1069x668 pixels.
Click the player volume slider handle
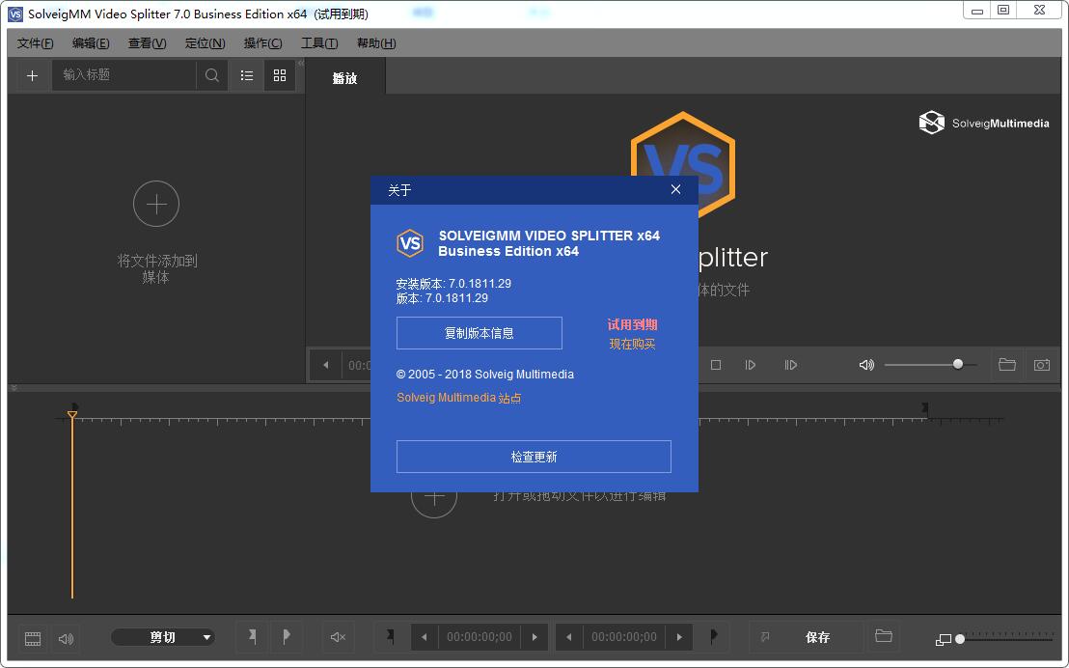coord(958,364)
